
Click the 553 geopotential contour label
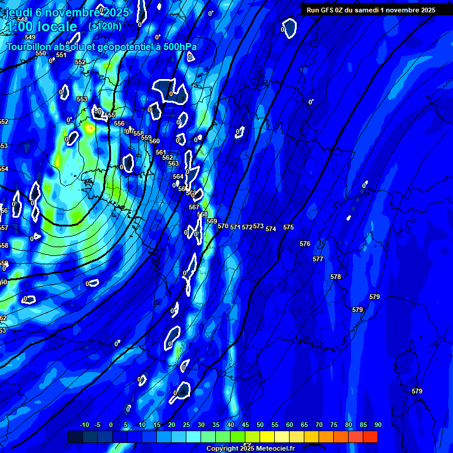coord(82,99)
